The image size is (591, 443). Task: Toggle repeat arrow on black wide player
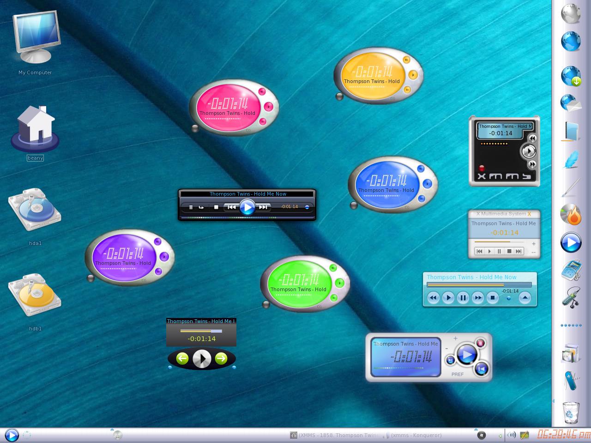(201, 207)
